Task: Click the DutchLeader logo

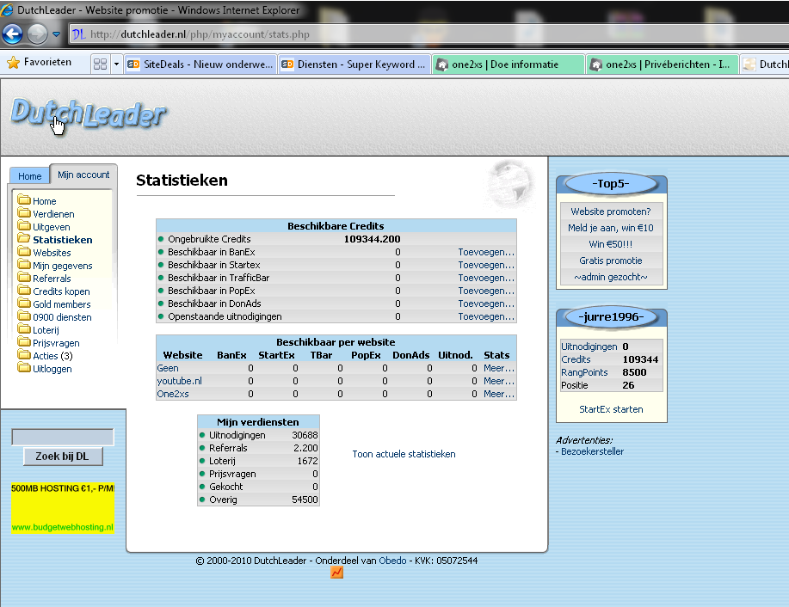Action: [88, 113]
